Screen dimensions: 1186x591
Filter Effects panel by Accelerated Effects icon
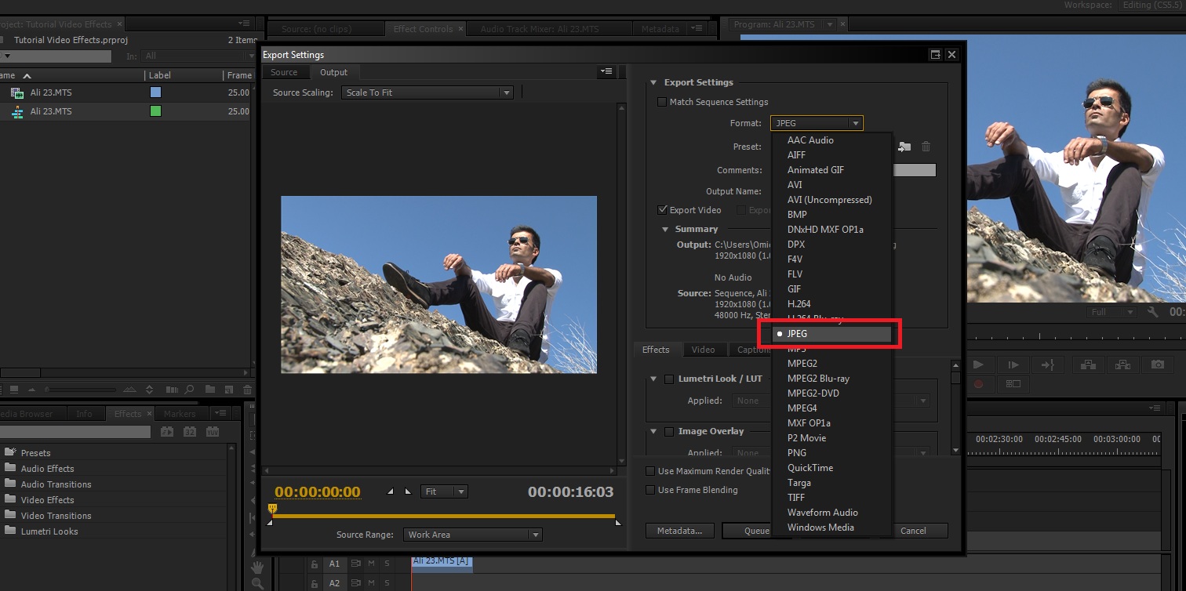point(167,432)
